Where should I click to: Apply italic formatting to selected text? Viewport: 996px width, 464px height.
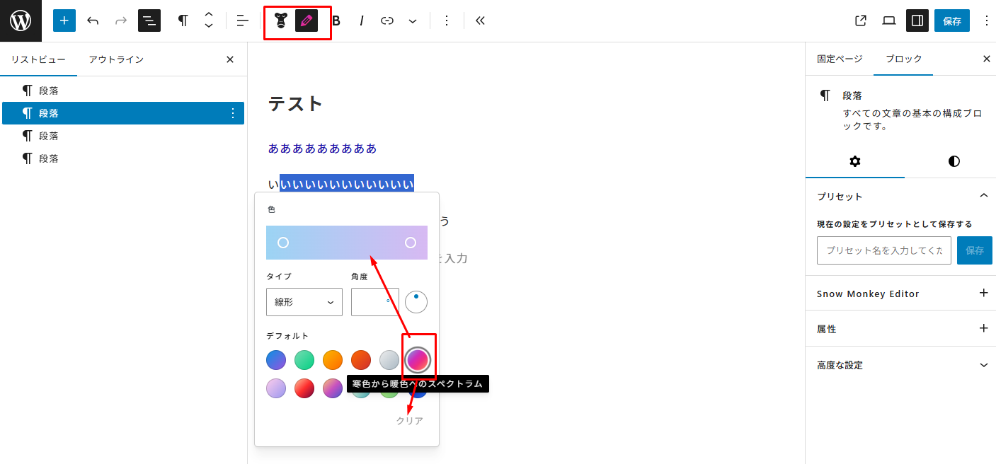point(362,21)
